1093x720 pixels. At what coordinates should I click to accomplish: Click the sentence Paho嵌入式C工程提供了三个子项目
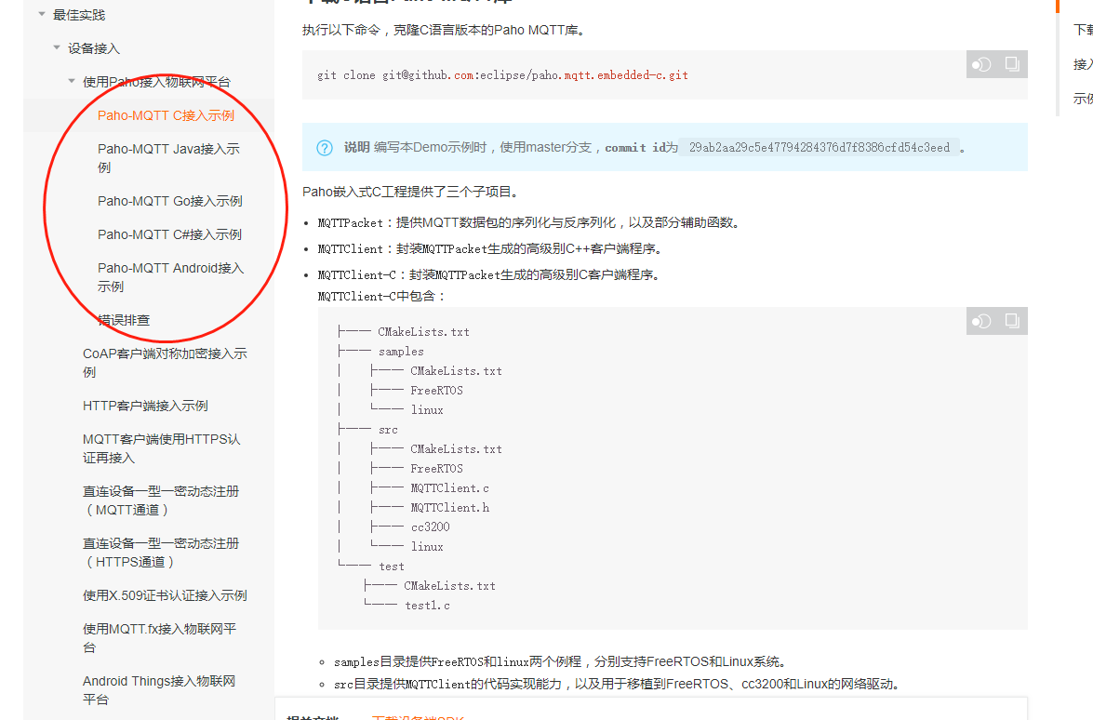coord(413,192)
